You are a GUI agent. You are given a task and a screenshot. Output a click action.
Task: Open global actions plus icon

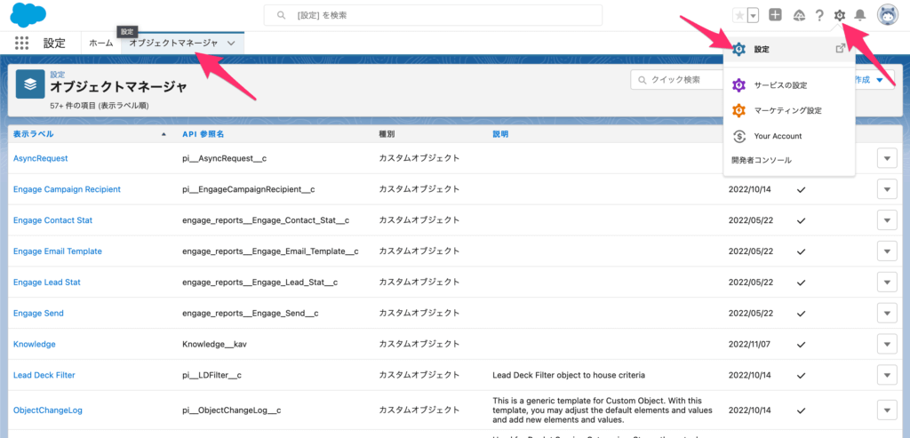click(x=776, y=15)
